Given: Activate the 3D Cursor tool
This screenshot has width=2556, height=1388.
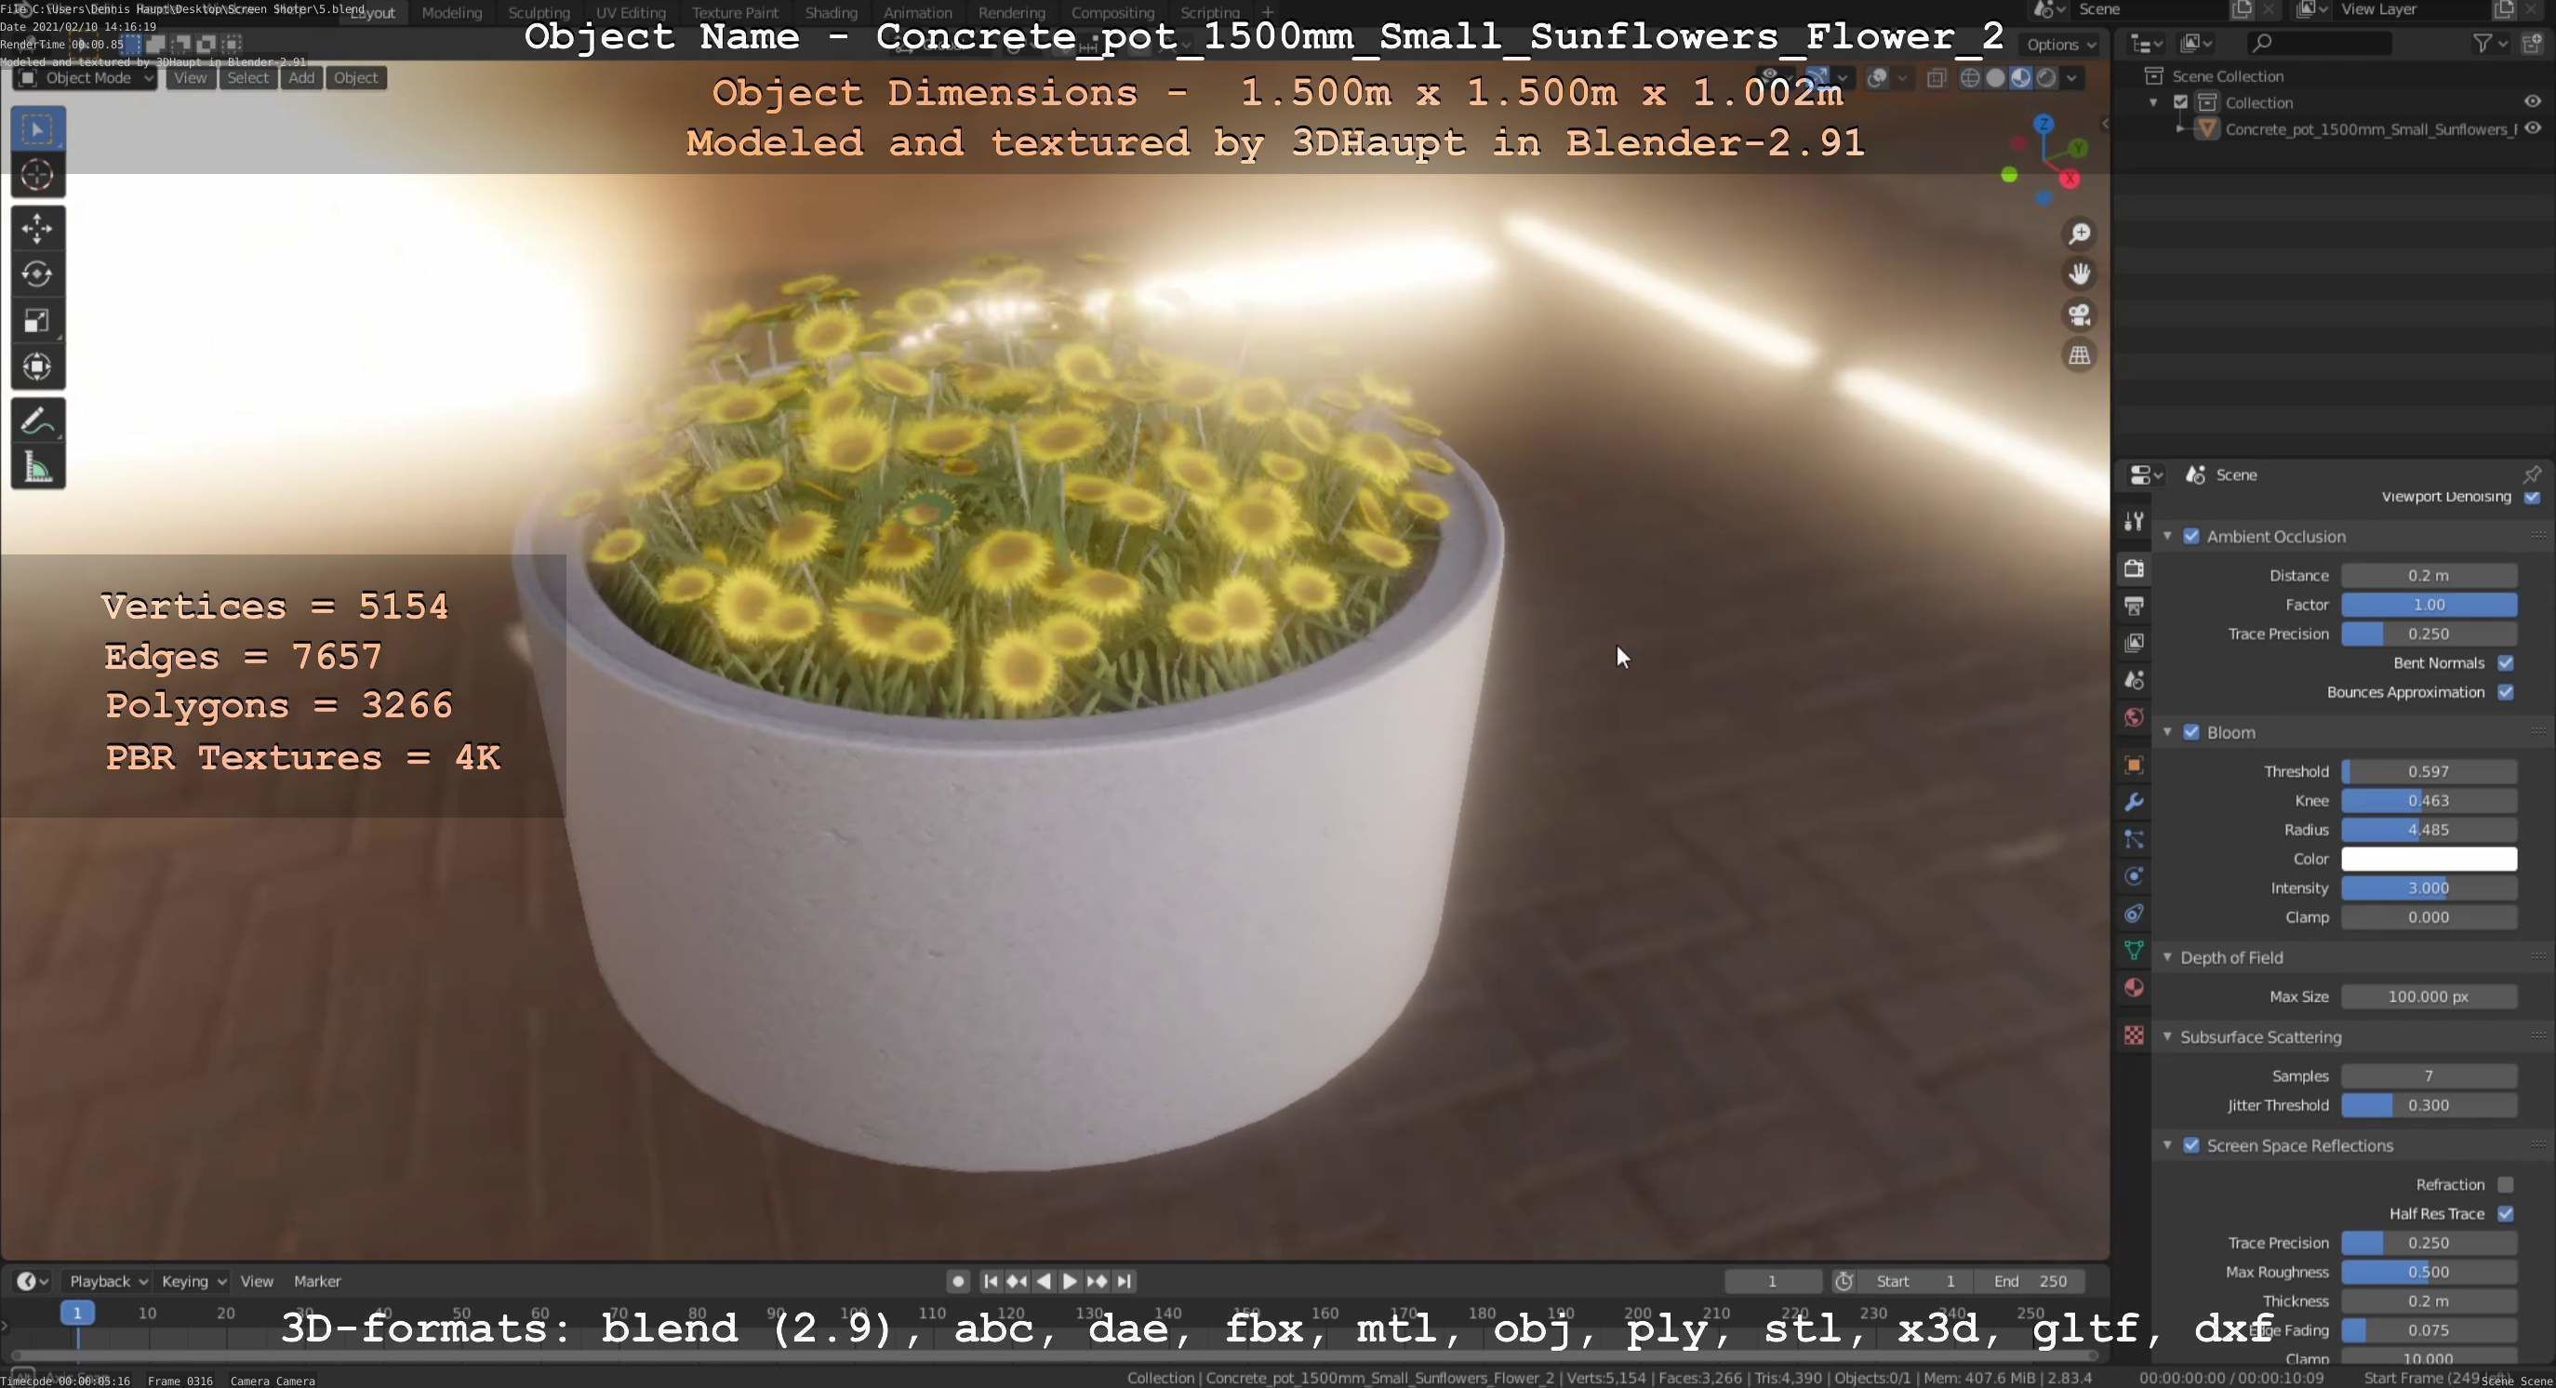Looking at the screenshot, I should coord(38,176).
